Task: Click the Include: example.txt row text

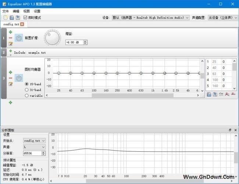Action: [30, 53]
